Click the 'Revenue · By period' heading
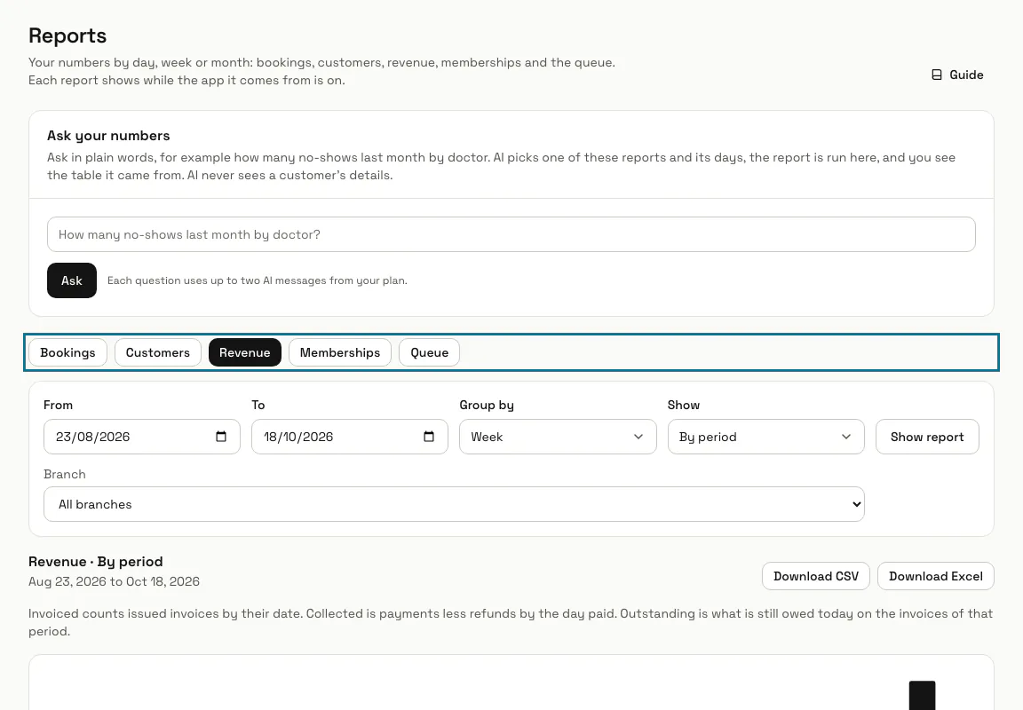Screen dimensions: 1023x710 click(96, 562)
